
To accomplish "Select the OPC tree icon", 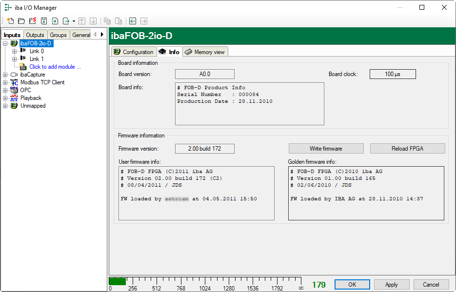I will coord(14,90).
